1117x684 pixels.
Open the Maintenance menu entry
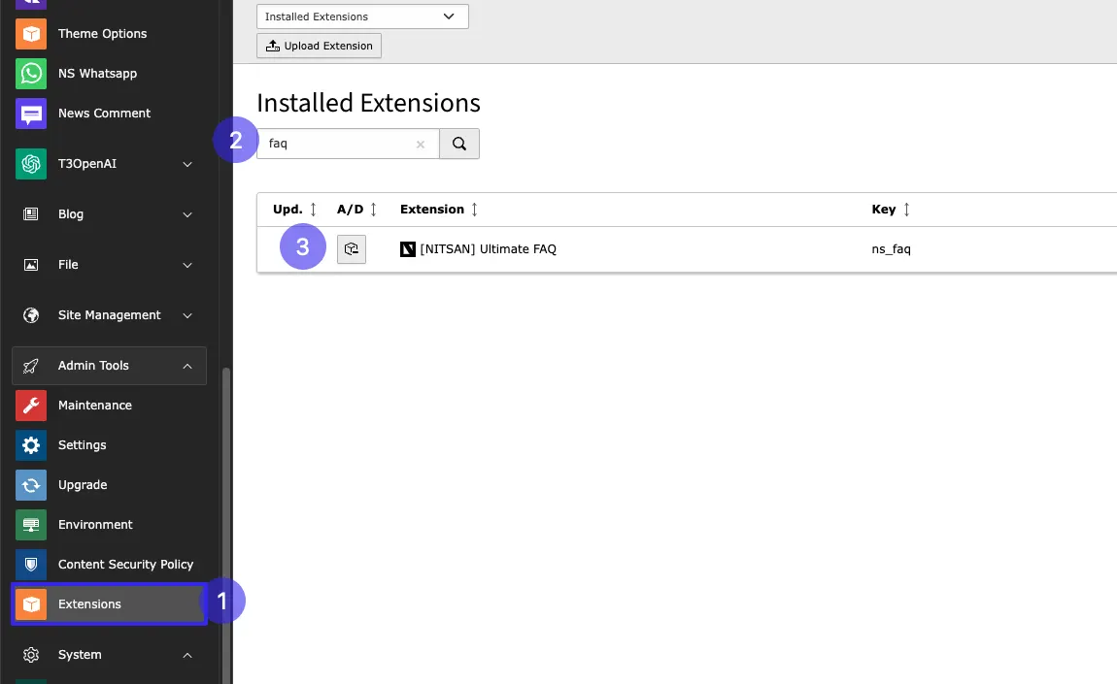tap(95, 405)
